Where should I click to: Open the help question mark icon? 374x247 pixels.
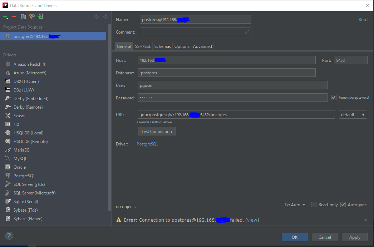pos(9,236)
